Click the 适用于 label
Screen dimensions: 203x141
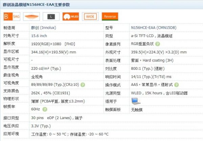(111, 101)
